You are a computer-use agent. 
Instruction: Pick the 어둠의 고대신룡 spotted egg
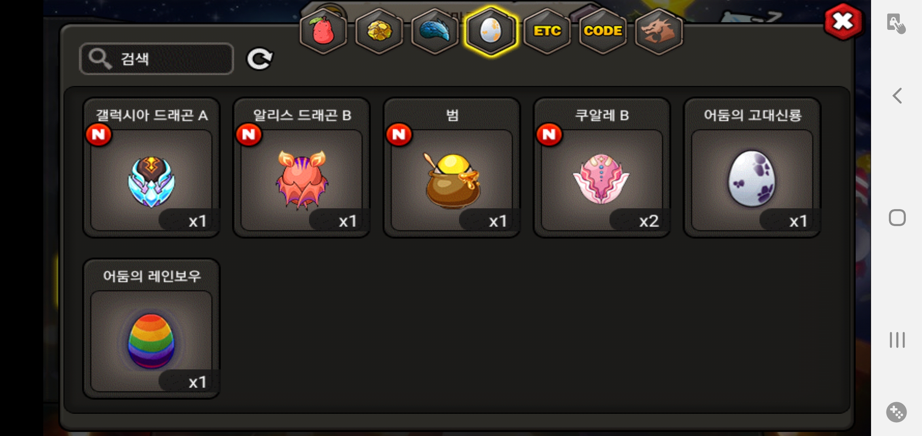coord(752,168)
